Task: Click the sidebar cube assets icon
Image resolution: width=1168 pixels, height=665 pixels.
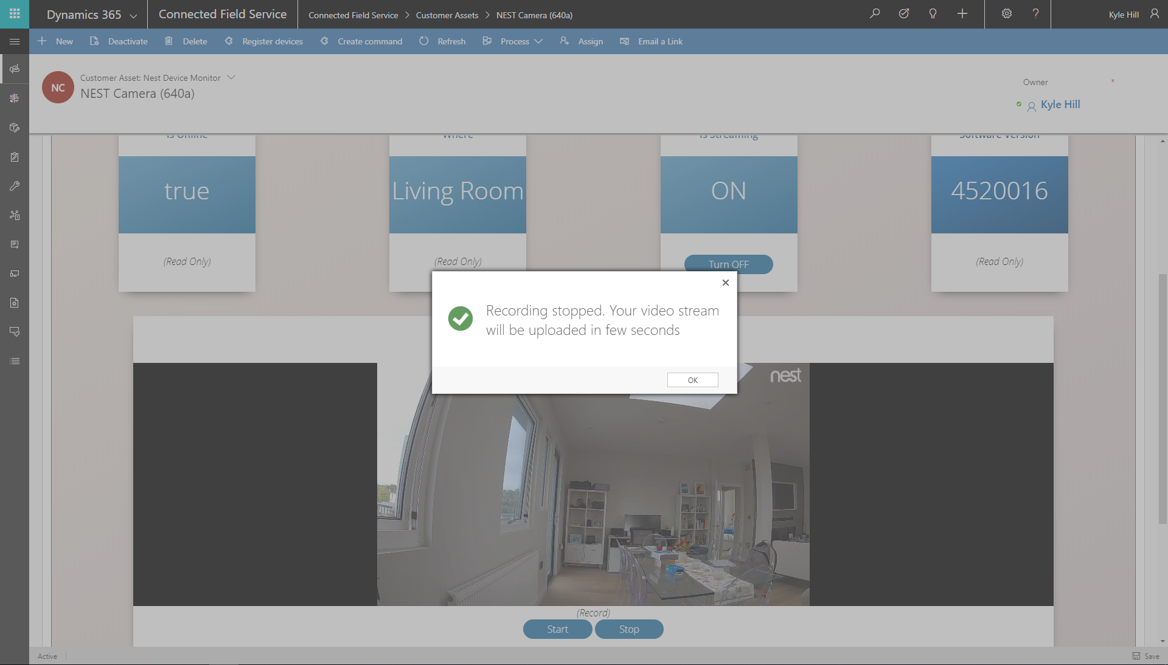Action: click(15, 128)
